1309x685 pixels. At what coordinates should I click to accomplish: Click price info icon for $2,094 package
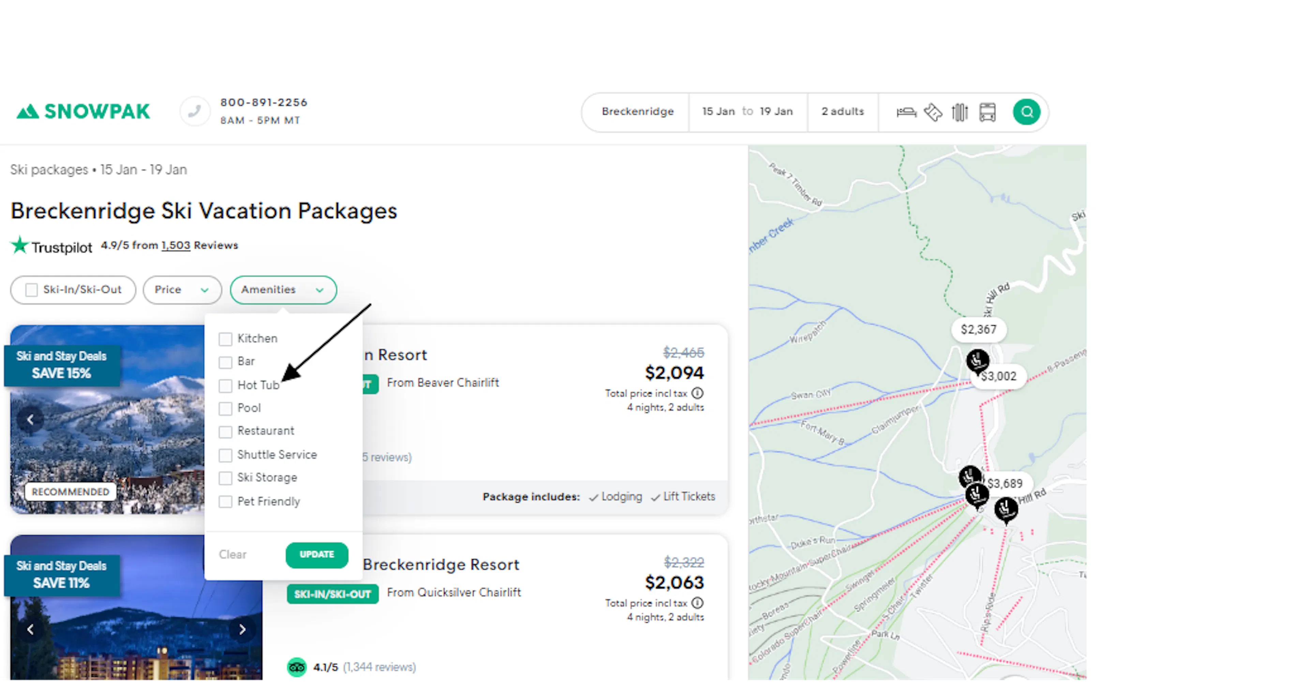pyautogui.click(x=698, y=393)
